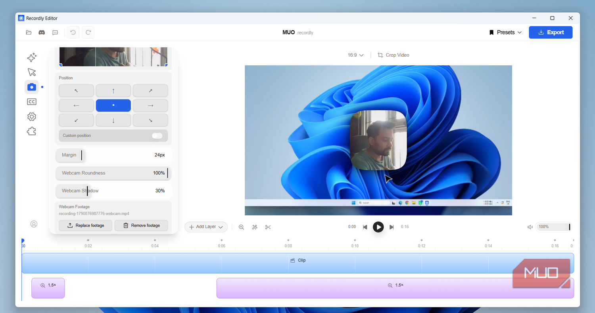Undo the last edit
This screenshot has height=313, width=595.
point(73,32)
